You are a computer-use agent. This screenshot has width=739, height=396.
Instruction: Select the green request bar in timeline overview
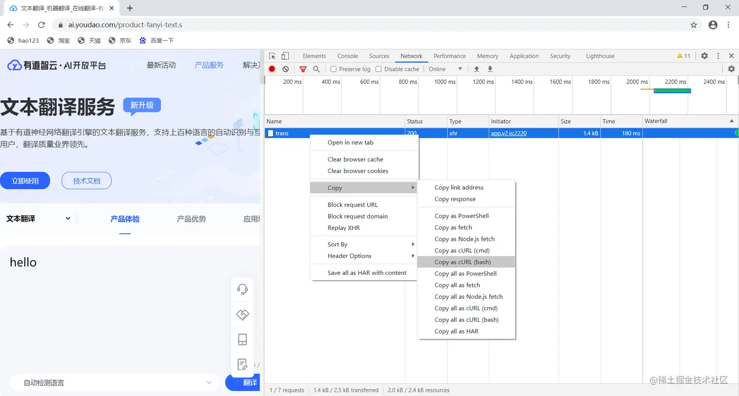pyautogui.click(x=672, y=90)
